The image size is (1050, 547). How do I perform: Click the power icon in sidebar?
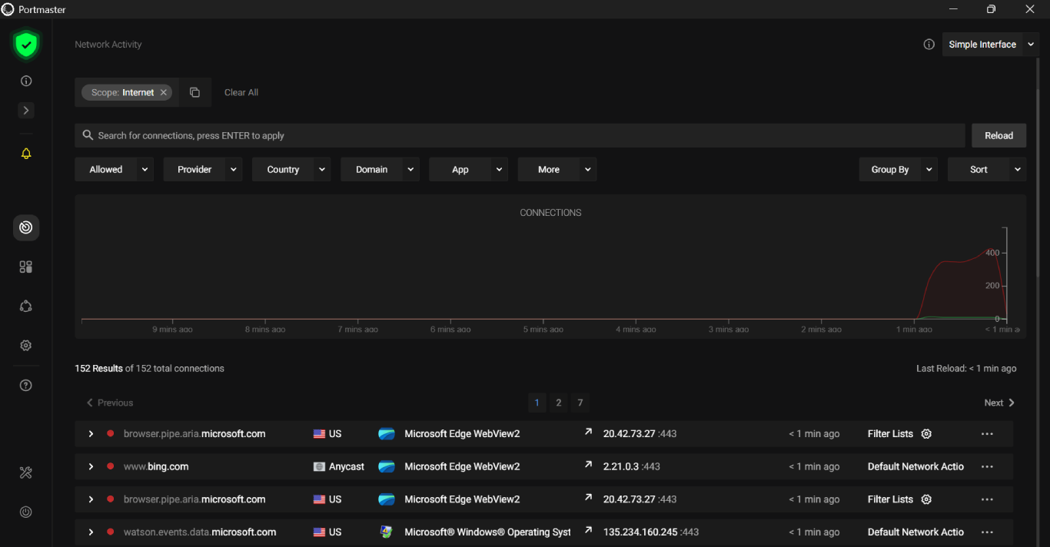pos(26,512)
